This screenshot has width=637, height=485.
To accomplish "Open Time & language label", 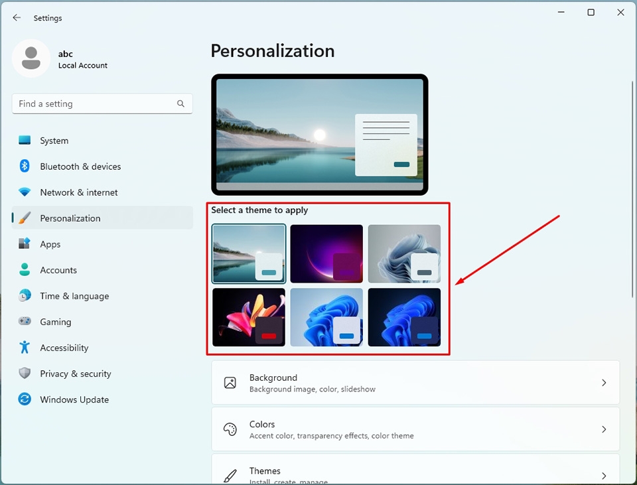I will pyautogui.click(x=74, y=296).
